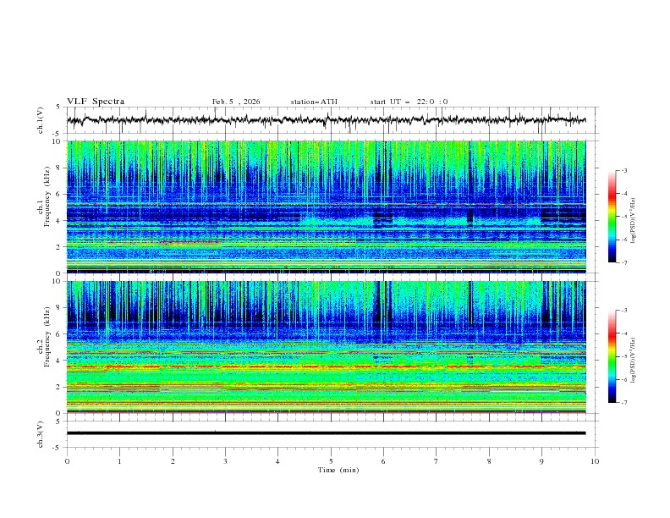Click time axis tick label '4'

(x=278, y=461)
